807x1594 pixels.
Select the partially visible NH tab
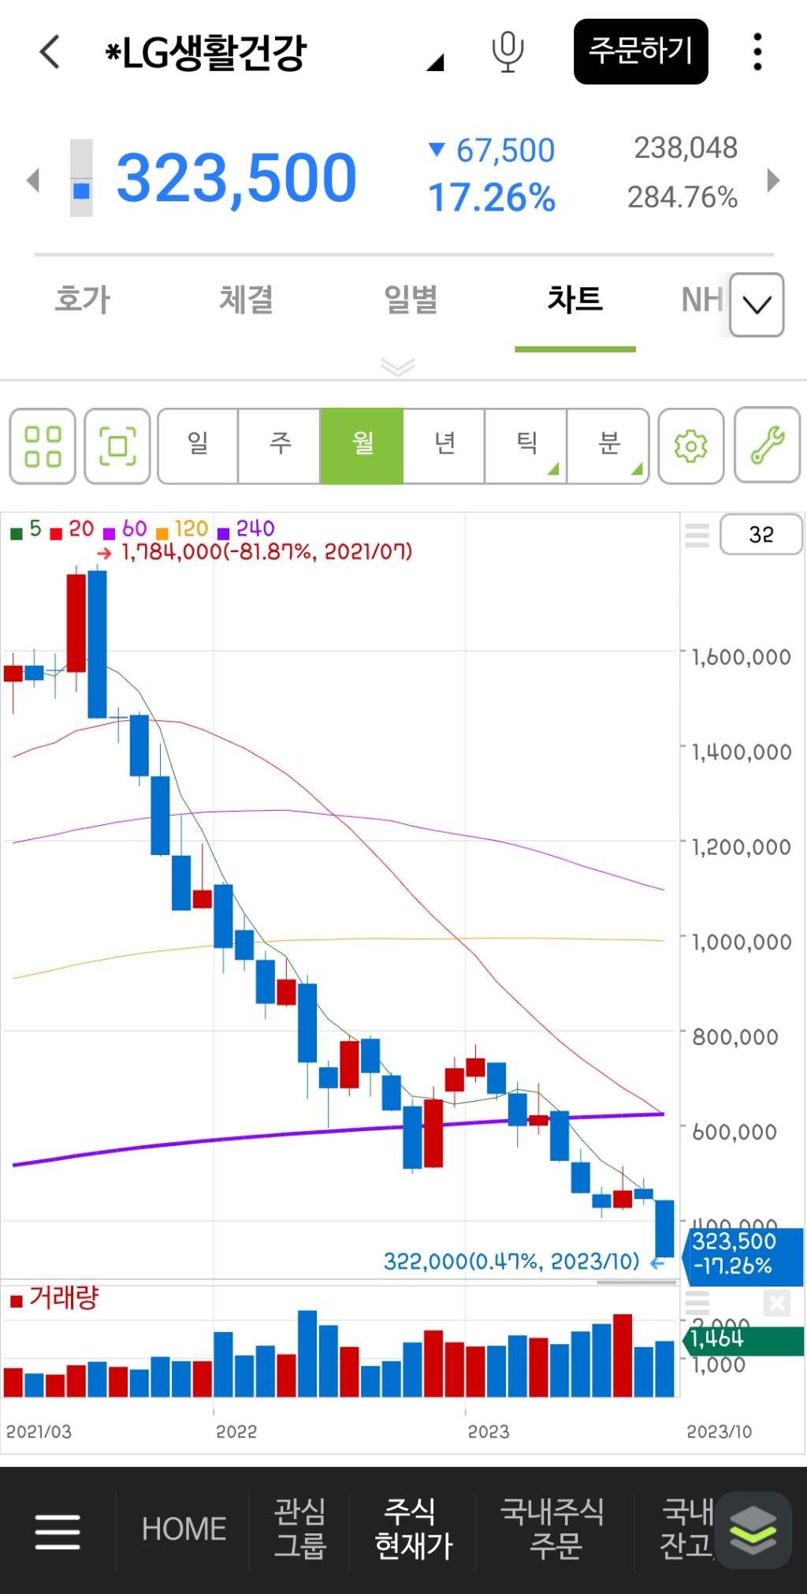coord(702,300)
